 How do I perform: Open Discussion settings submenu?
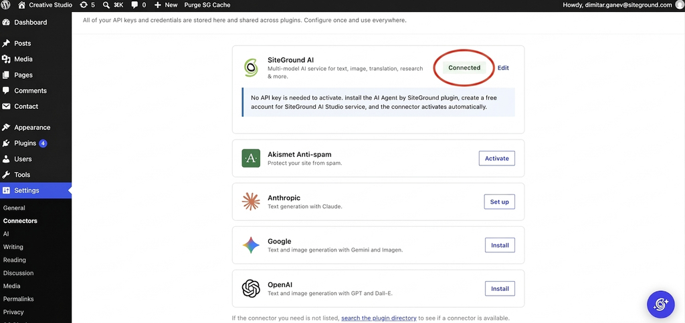18,274
